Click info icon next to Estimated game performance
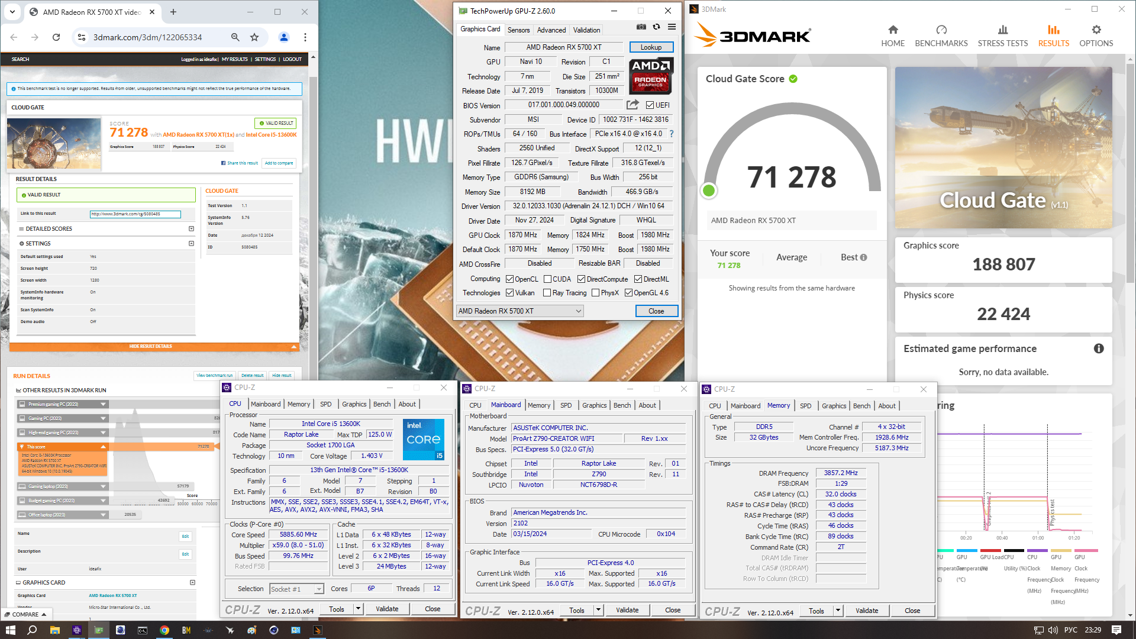Viewport: 1136px width, 639px height. point(1099,348)
